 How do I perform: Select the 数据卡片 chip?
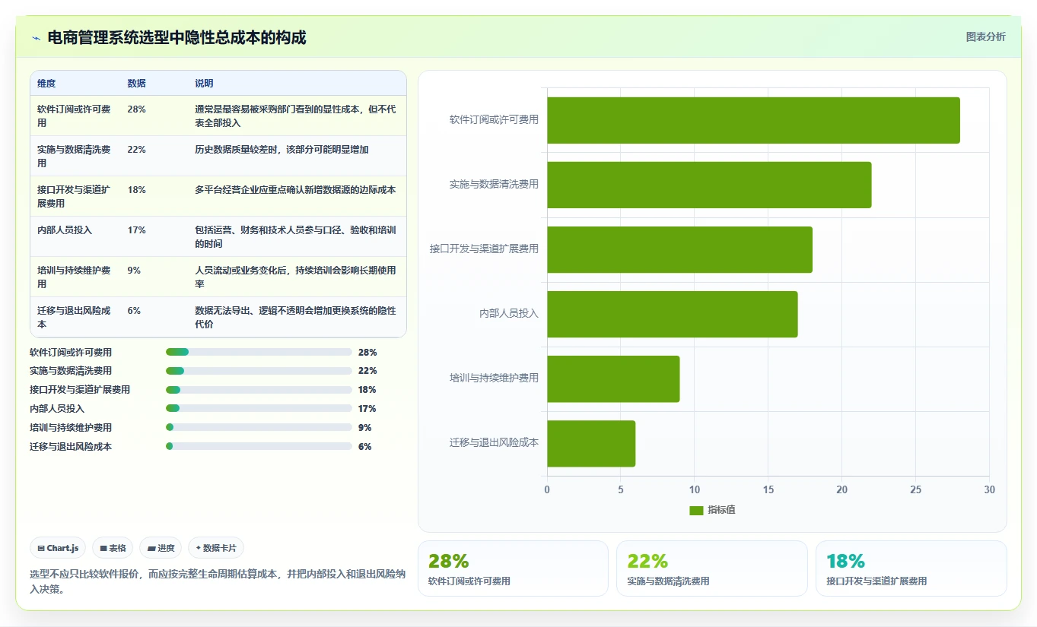click(216, 548)
